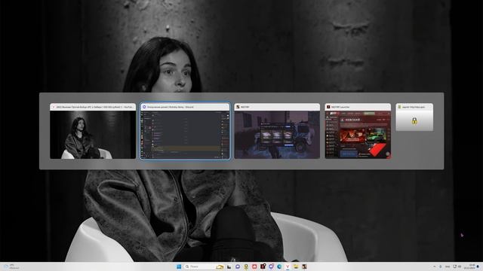Click the last app icon on the taskbar
Viewport: 483px width, 271px height.
304,266
